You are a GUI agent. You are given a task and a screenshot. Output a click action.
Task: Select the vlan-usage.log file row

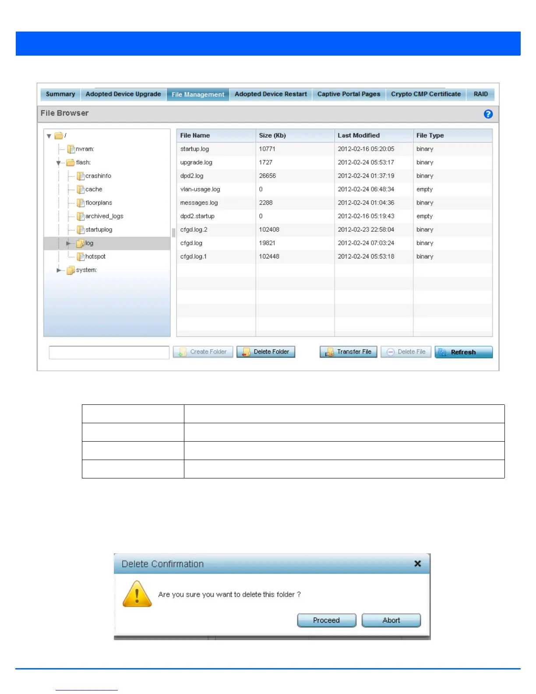[x=335, y=190]
